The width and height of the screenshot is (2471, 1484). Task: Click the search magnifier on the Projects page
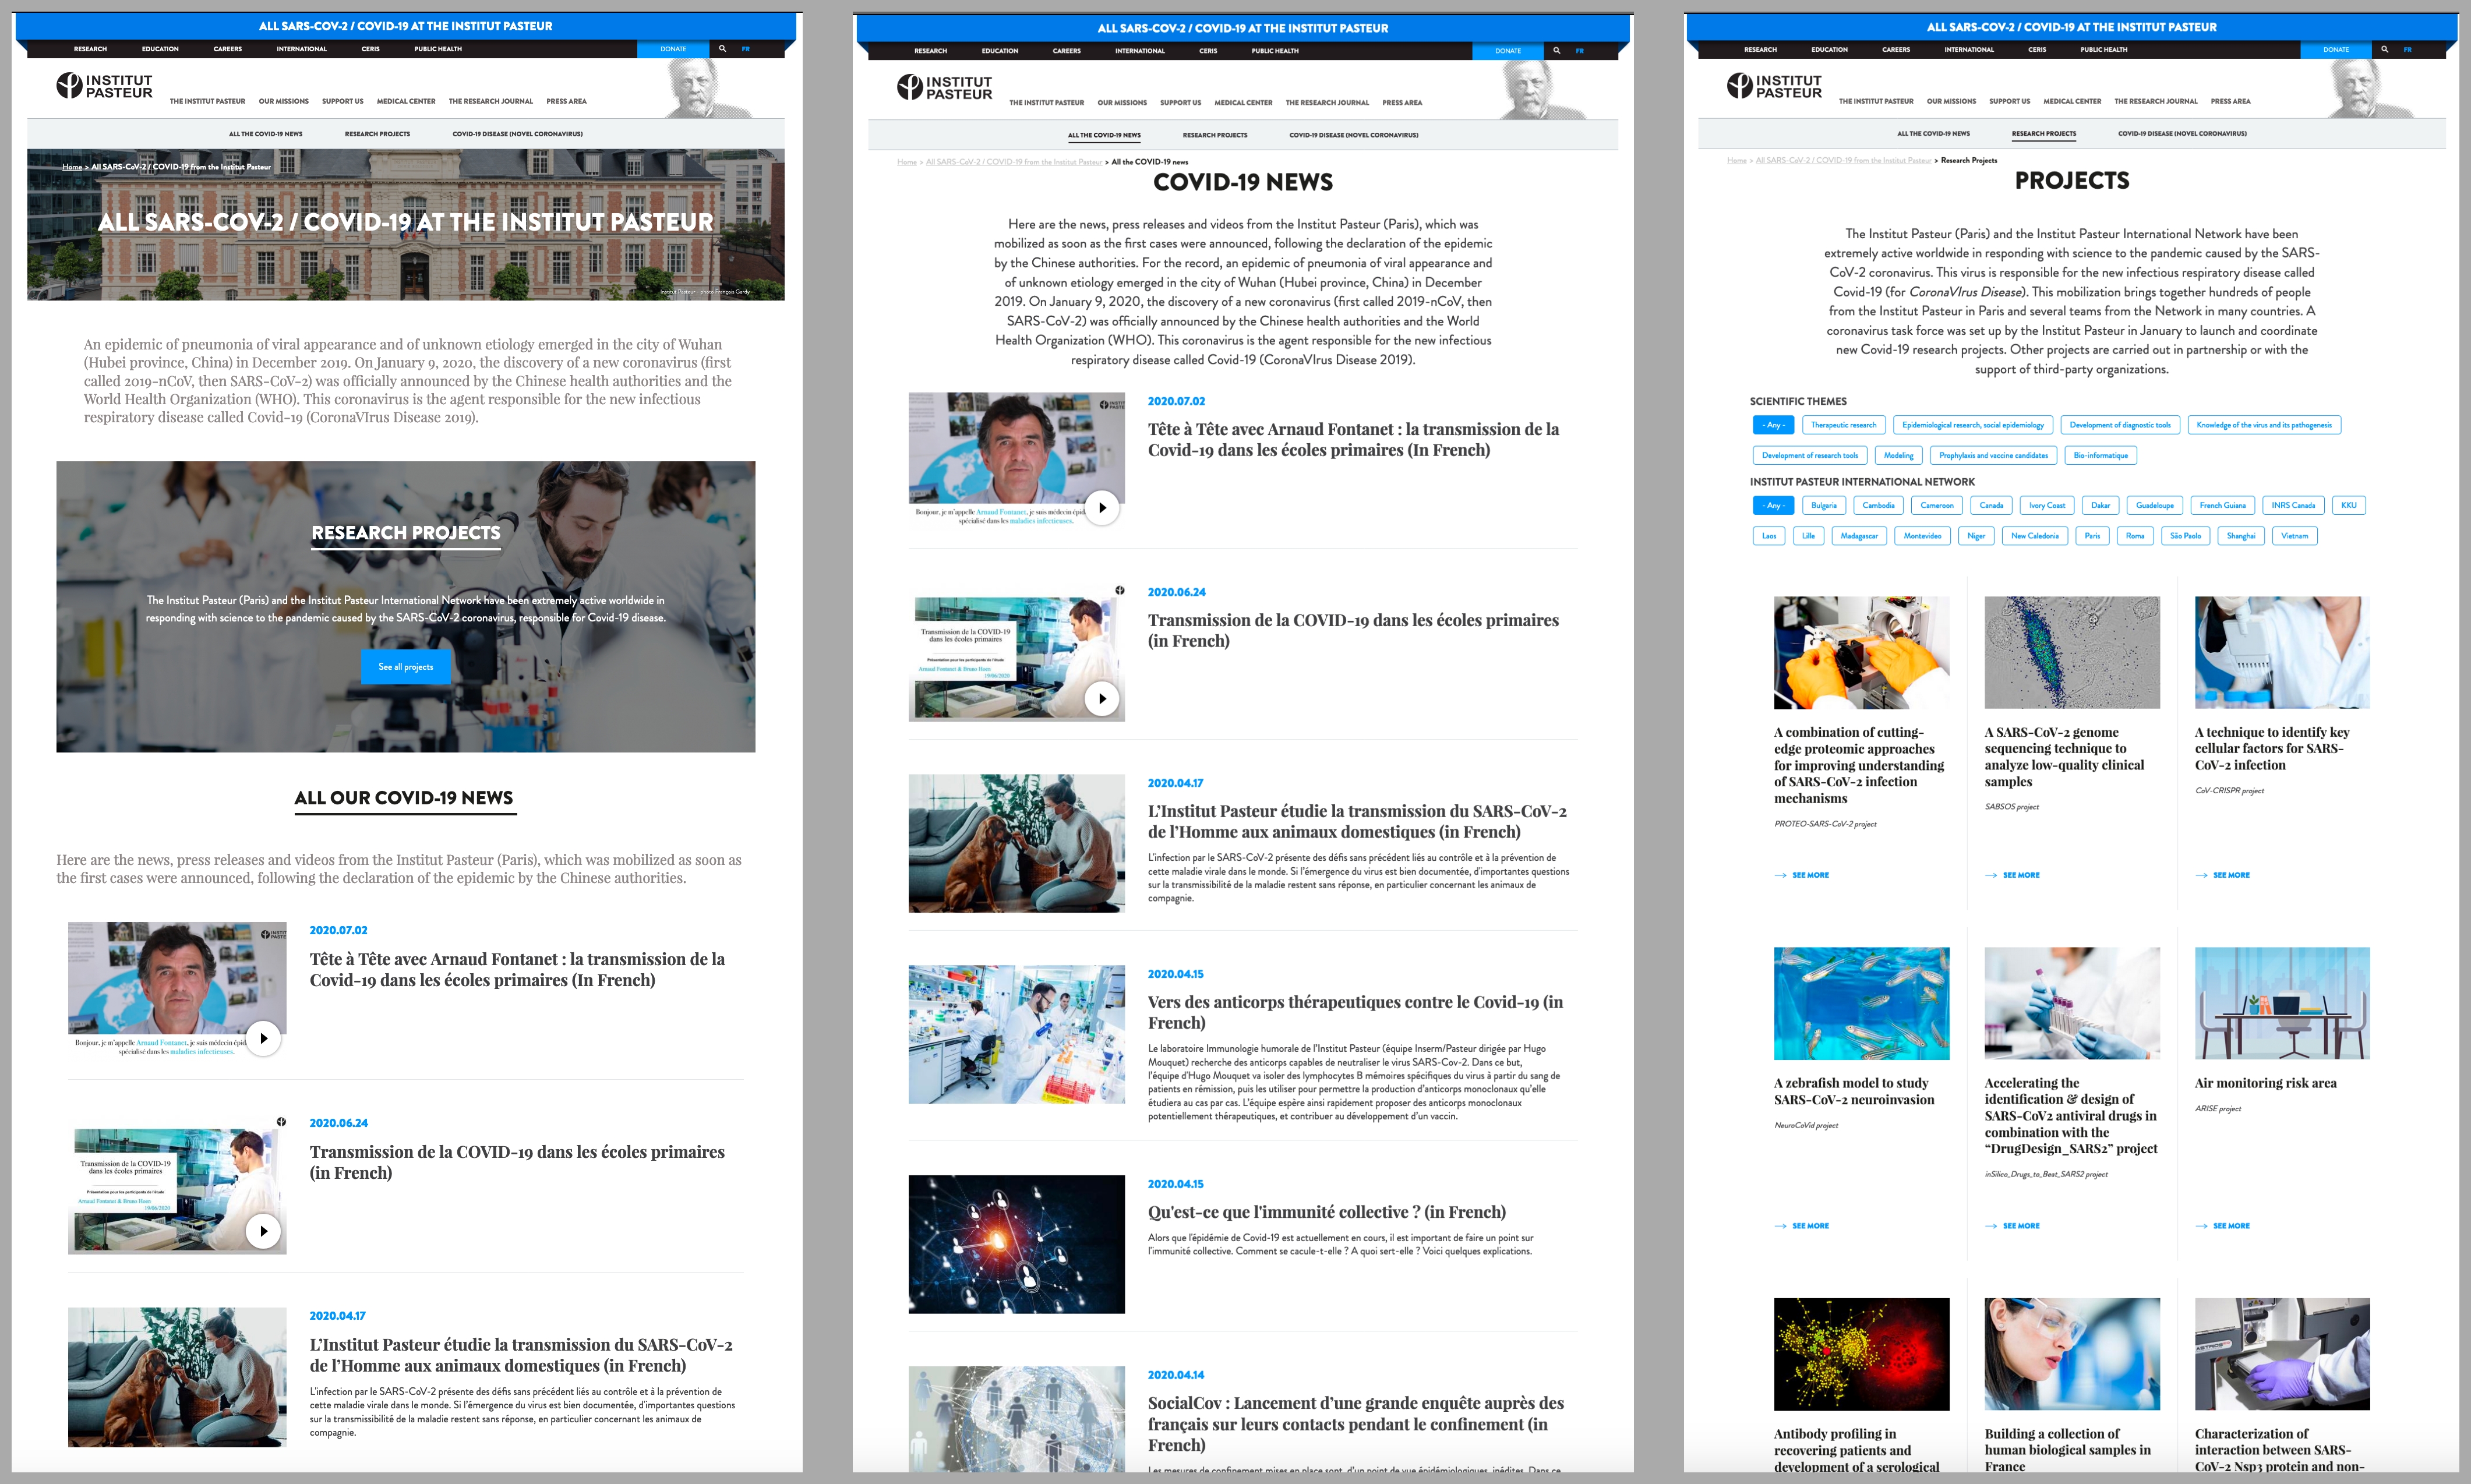coord(2384,49)
